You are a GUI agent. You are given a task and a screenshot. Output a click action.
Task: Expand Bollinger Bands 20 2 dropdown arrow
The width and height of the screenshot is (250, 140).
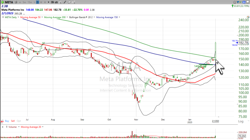[x=94, y=17]
